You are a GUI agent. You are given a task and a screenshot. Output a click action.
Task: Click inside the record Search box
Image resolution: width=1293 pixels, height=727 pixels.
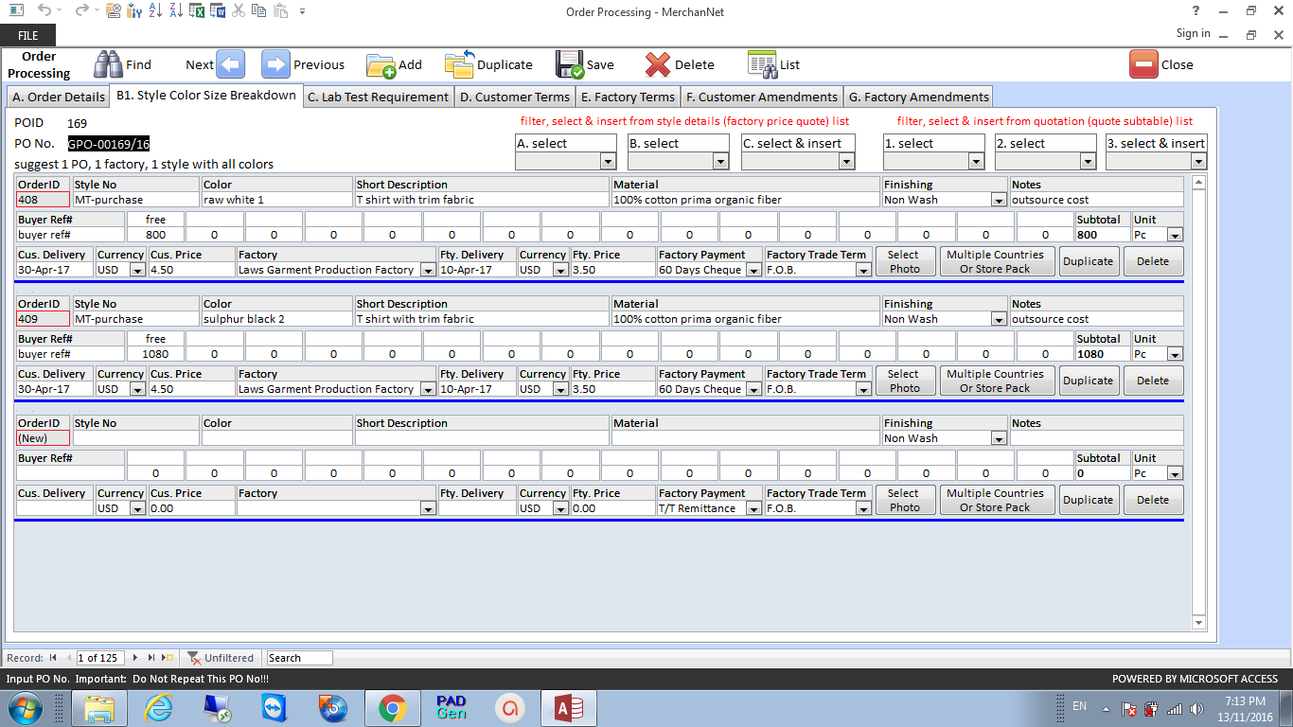[298, 657]
